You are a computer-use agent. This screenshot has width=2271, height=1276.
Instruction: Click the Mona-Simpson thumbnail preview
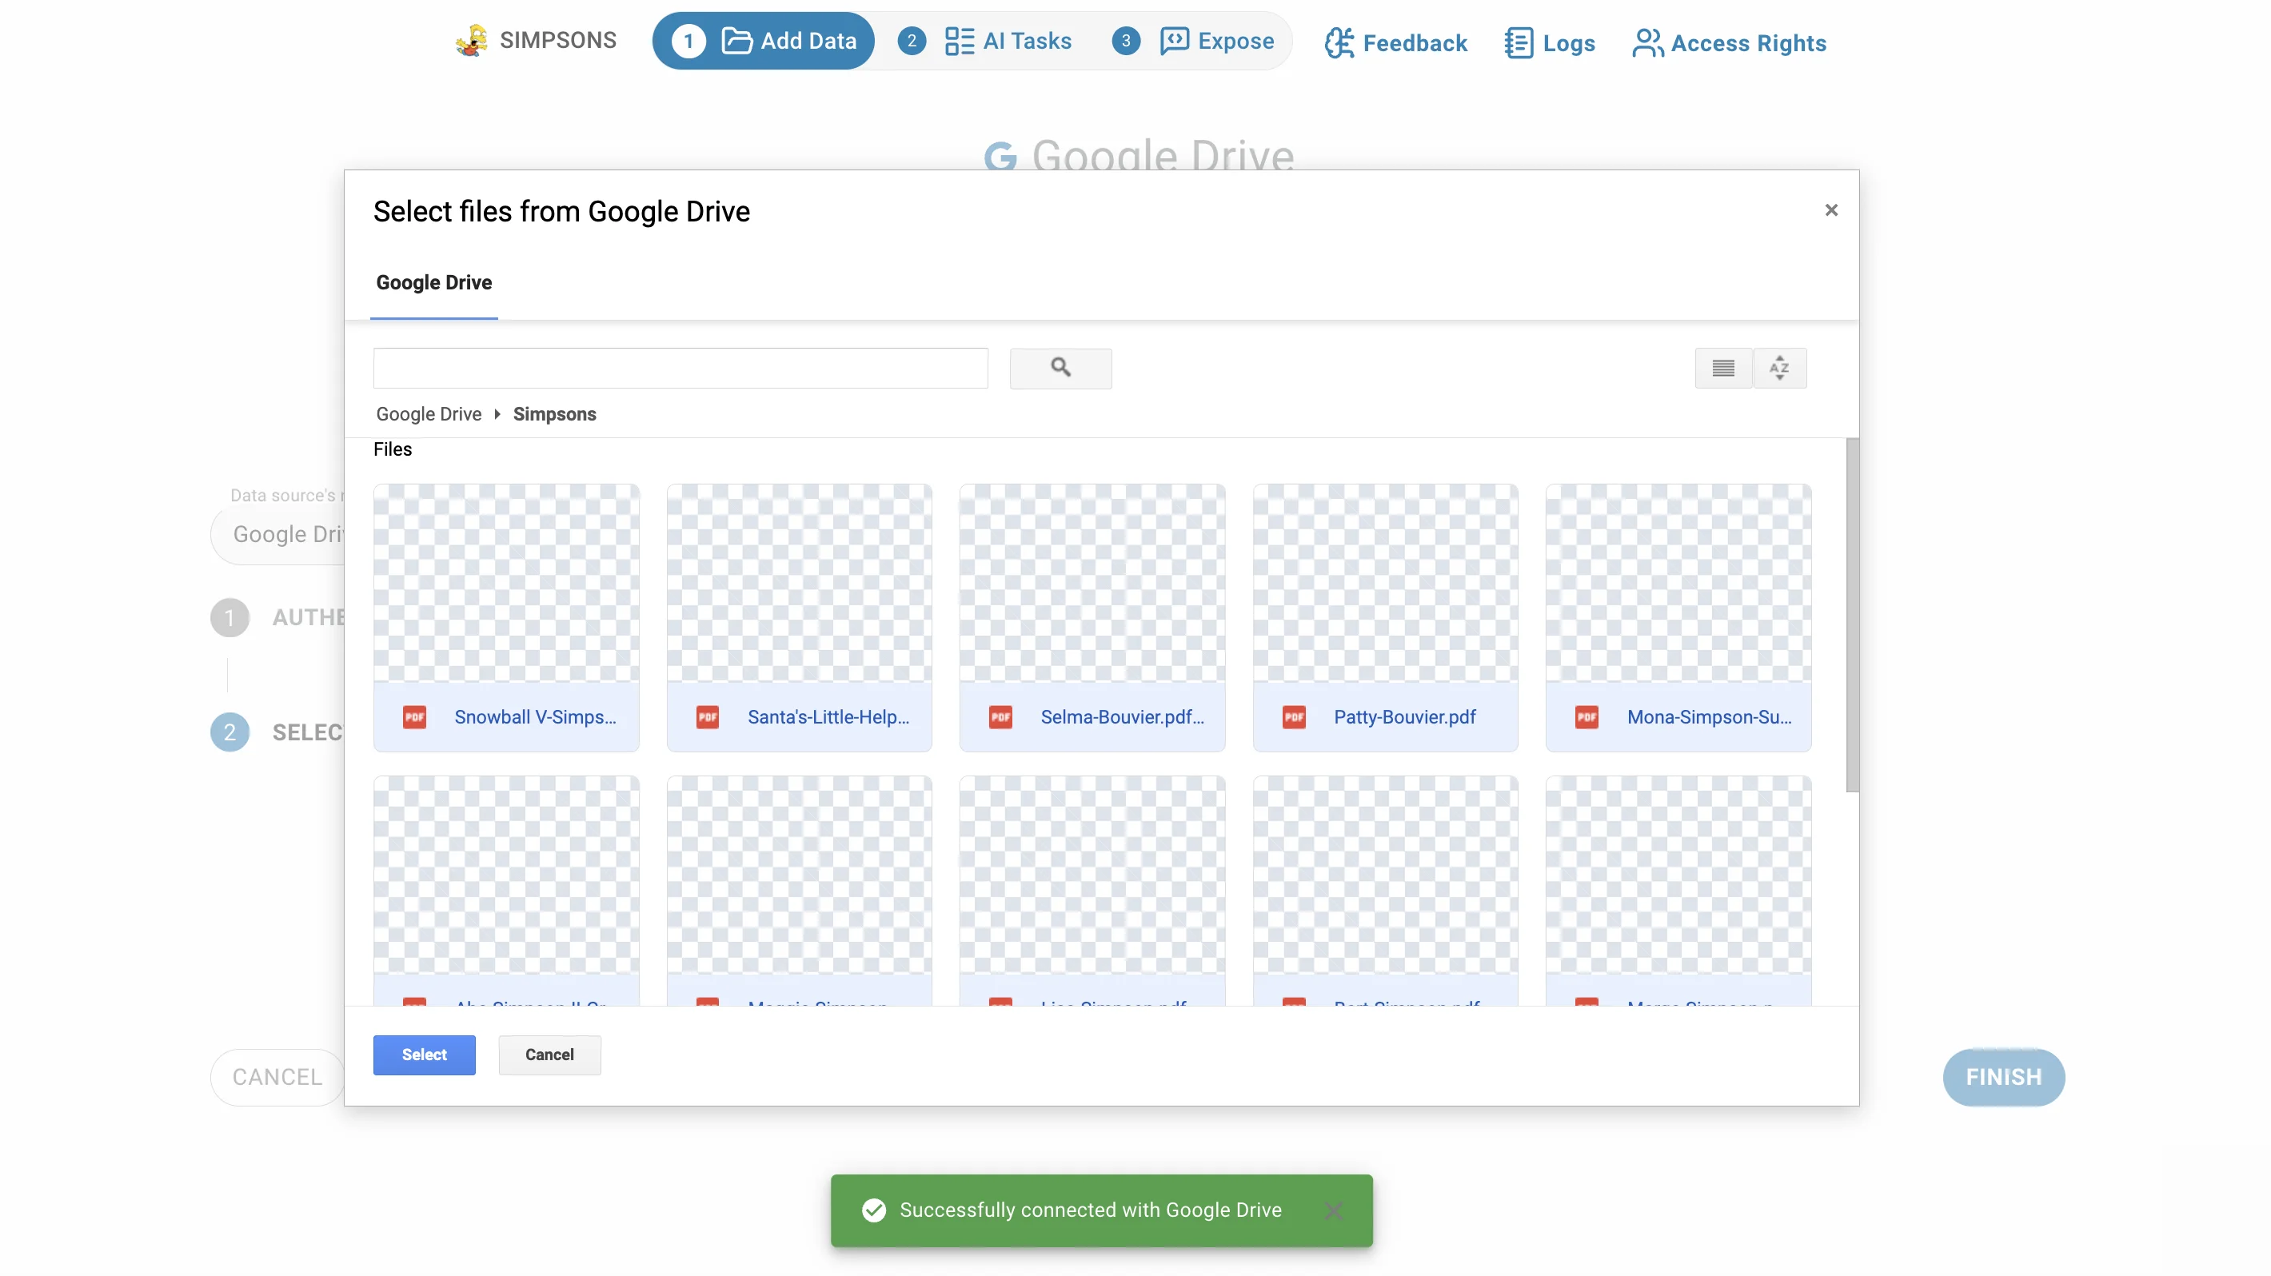1678,583
